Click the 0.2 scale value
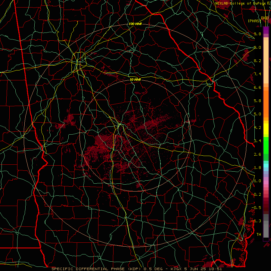The height and width of the screenshot is (271, 271). pyautogui.click(x=257, y=195)
